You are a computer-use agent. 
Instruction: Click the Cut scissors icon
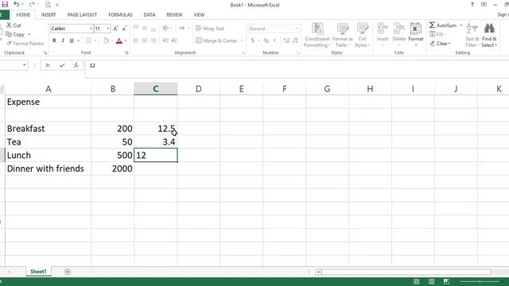[9, 25]
